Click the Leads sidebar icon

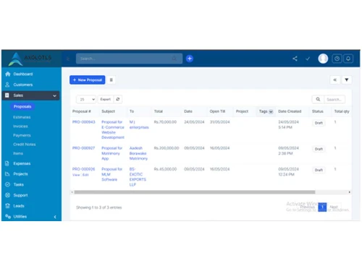(7, 206)
